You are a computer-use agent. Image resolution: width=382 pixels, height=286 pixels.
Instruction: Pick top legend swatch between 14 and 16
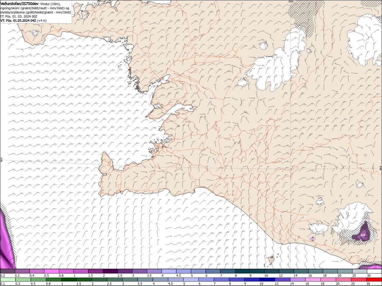coord(301,271)
